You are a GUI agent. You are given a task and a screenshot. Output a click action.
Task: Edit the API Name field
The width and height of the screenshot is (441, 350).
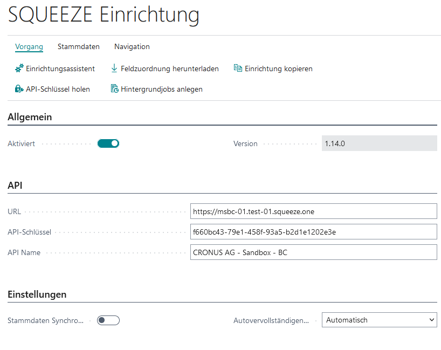[313, 252]
